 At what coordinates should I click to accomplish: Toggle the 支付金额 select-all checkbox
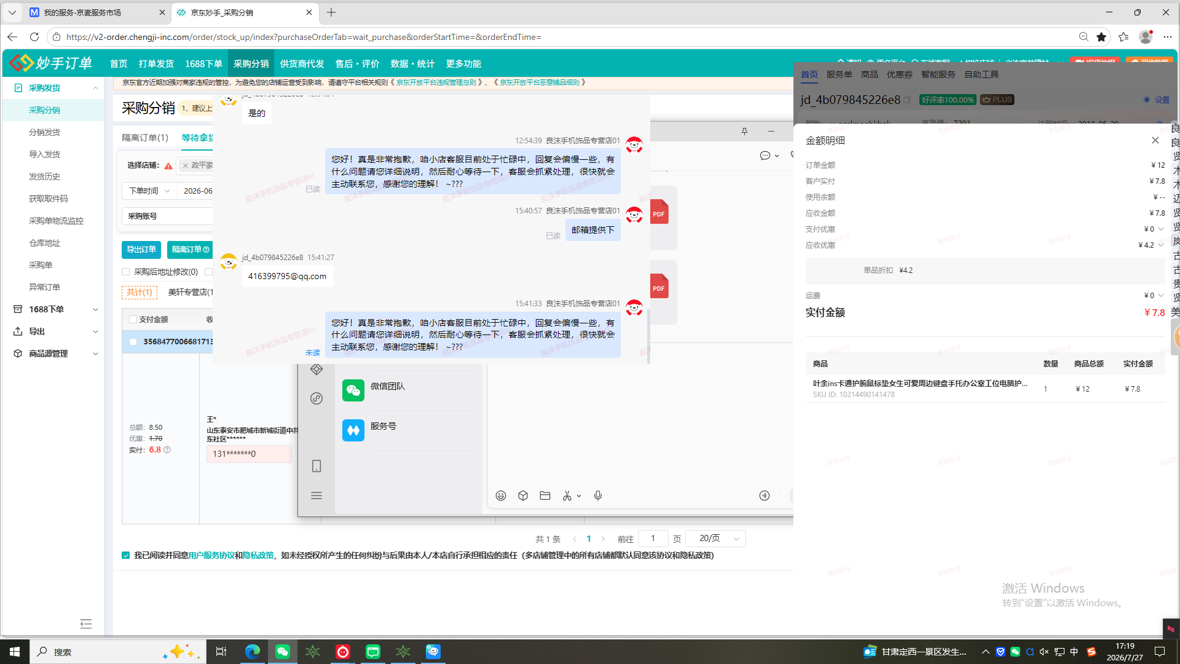coord(133,320)
